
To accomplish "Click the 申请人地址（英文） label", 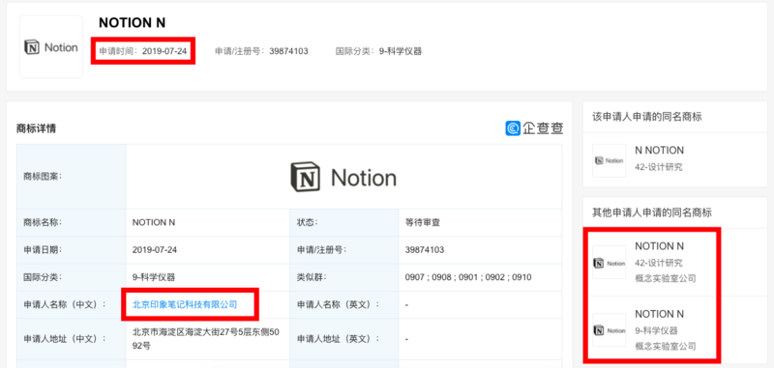I will 339,338.
